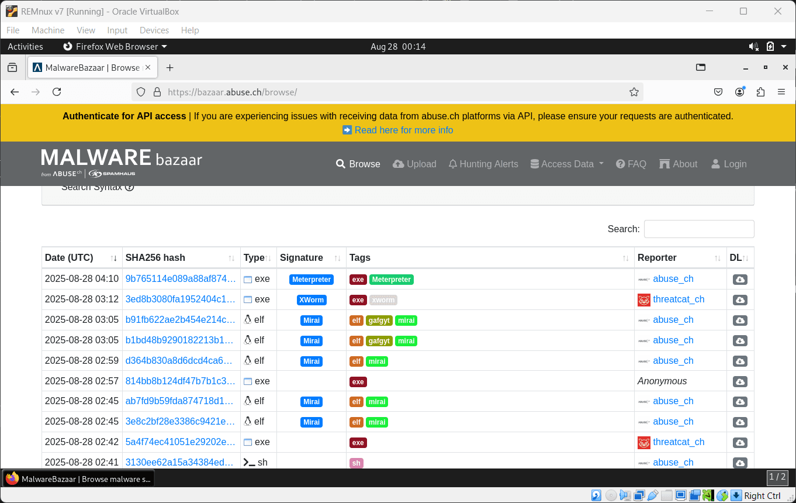Click the xworm grey tag
The image size is (796, 503).
383,300
